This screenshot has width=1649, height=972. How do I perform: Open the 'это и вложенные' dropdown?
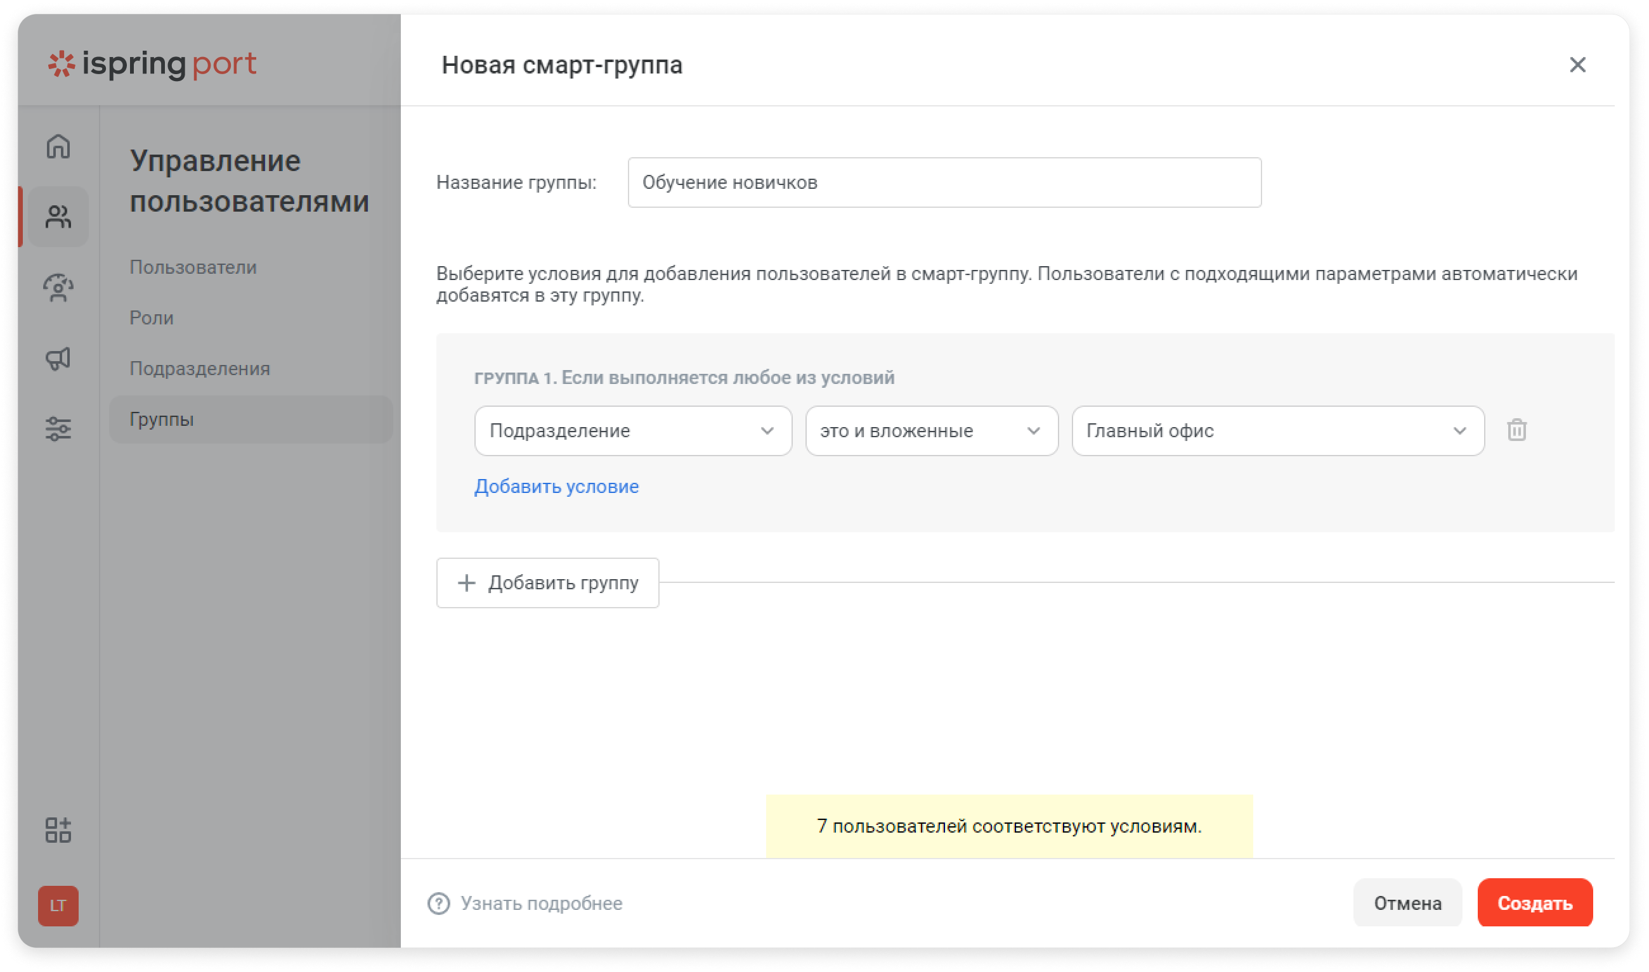[931, 431]
